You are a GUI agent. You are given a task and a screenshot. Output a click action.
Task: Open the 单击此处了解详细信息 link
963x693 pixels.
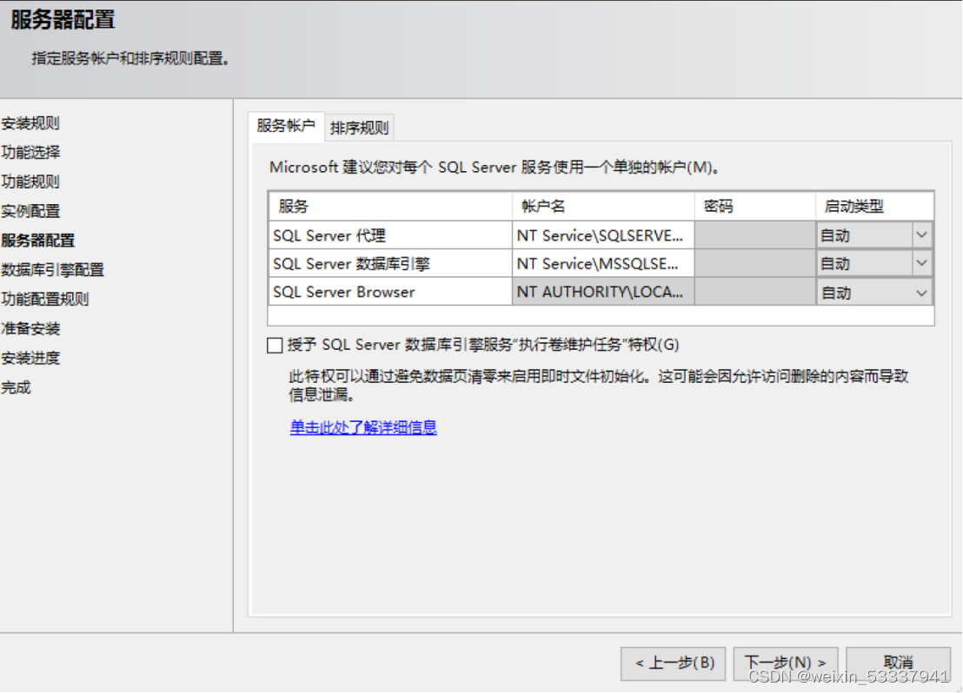363,427
